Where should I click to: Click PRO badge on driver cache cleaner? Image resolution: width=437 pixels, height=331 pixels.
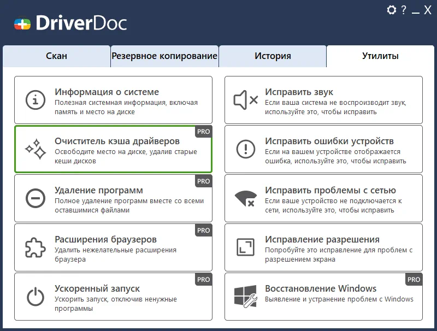[x=203, y=132]
